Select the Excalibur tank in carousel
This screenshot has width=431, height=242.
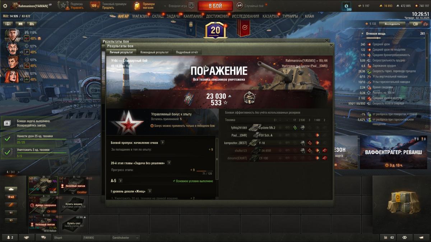[74, 185]
